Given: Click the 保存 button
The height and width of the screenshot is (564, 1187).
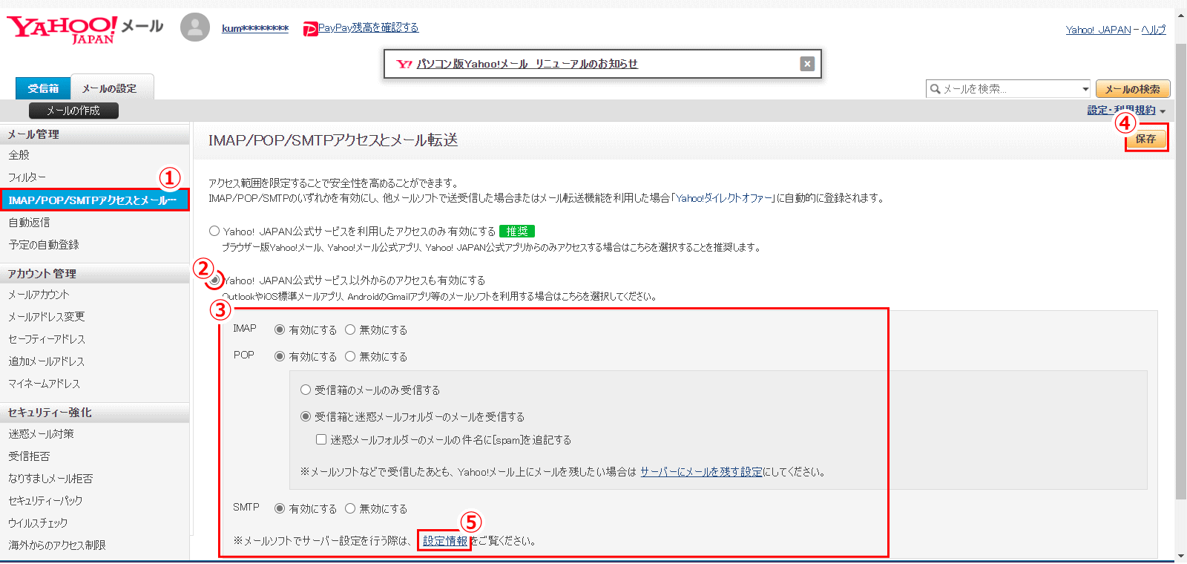Looking at the screenshot, I should pyautogui.click(x=1145, y=139).
